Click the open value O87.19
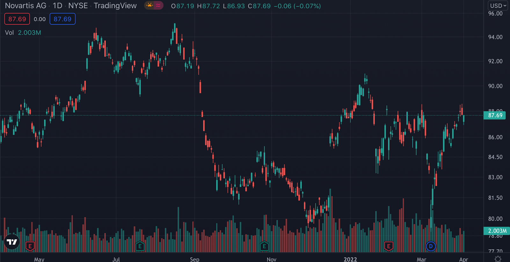510x262 pixels. pos(183,6)
